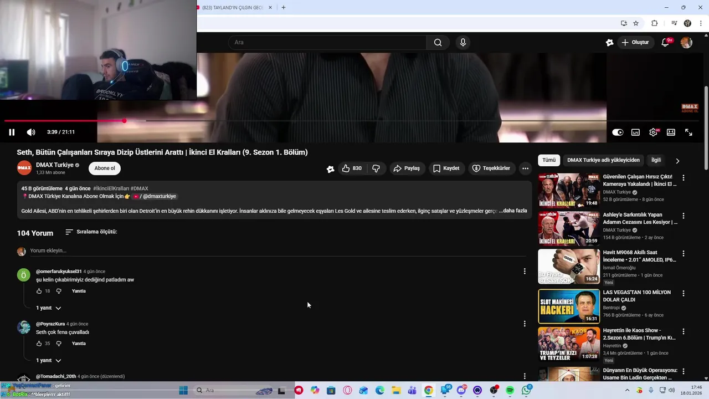Share the video via 'Paylaş'
The height and width of the screenshot is (399, 709).
tap(407, 168)
